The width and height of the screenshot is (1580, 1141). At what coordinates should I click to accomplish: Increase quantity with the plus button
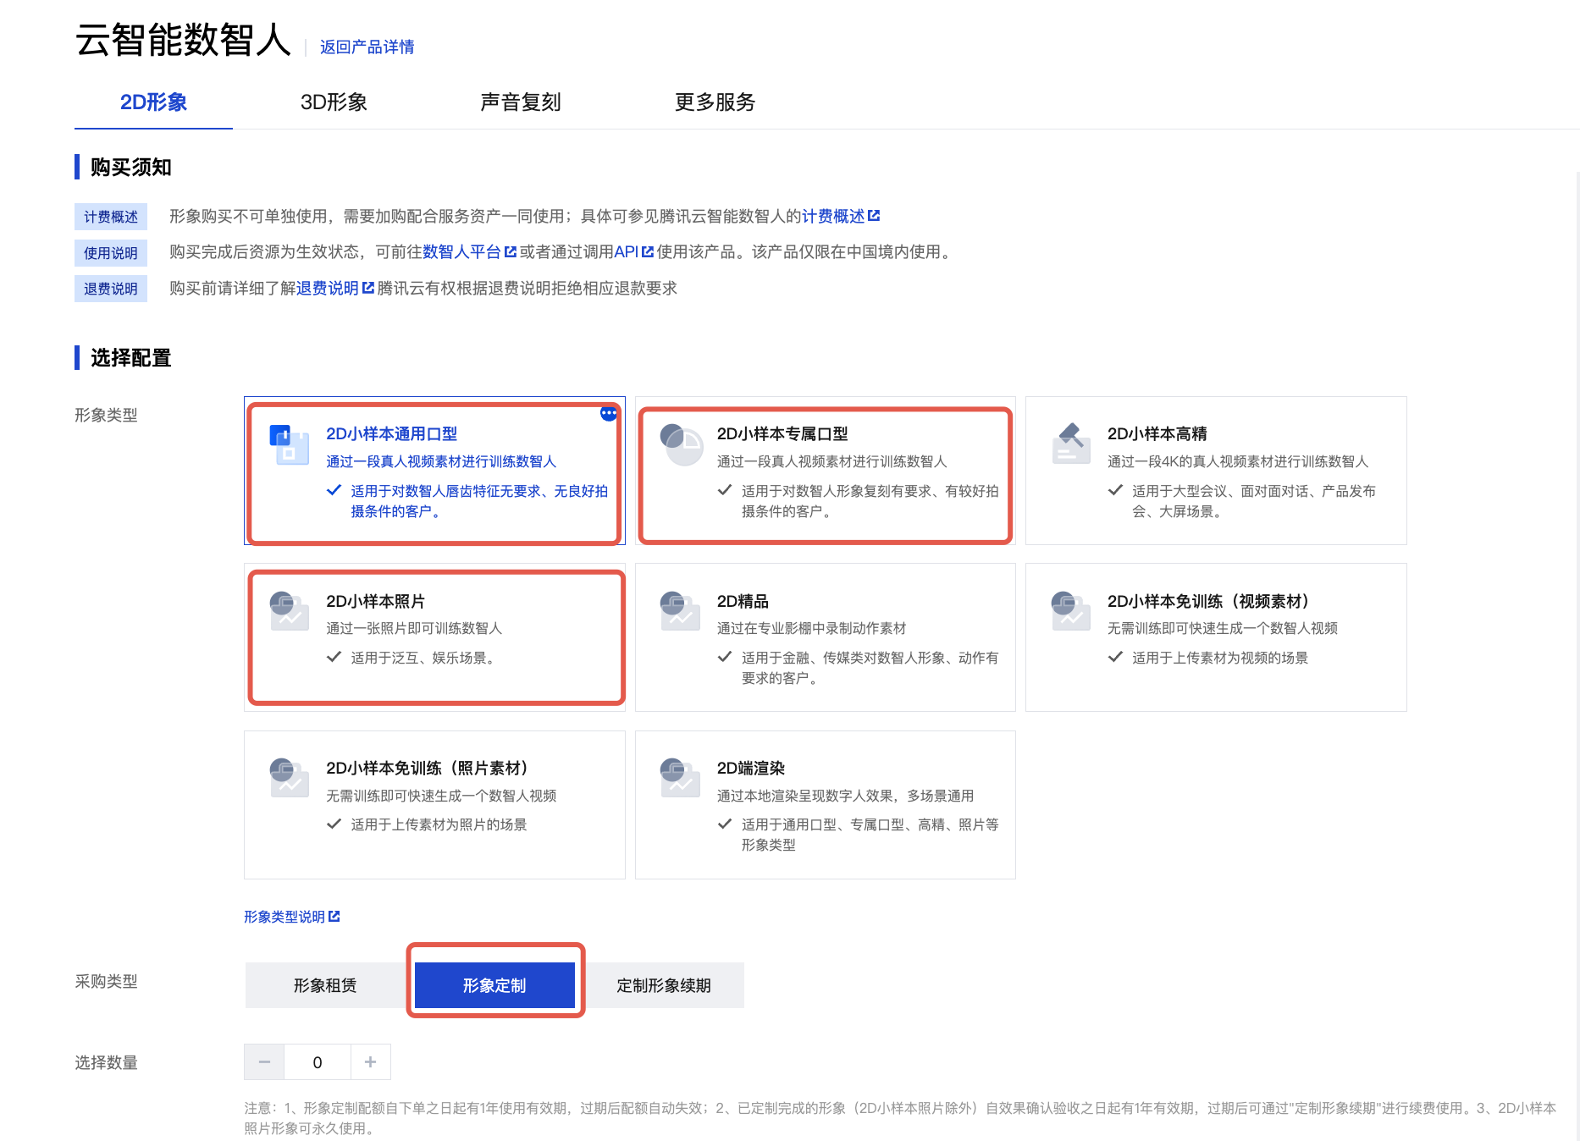[x=370, y=1061]
